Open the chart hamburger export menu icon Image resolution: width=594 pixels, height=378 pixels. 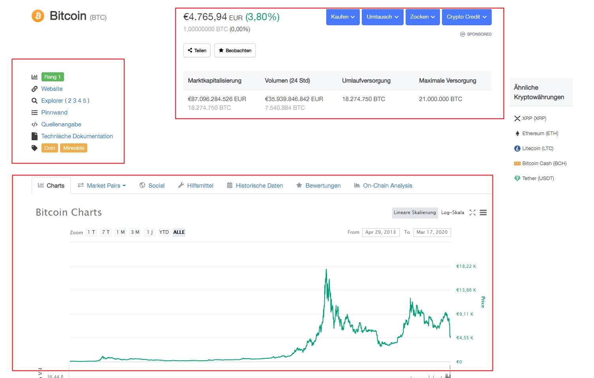pos(483,213)
